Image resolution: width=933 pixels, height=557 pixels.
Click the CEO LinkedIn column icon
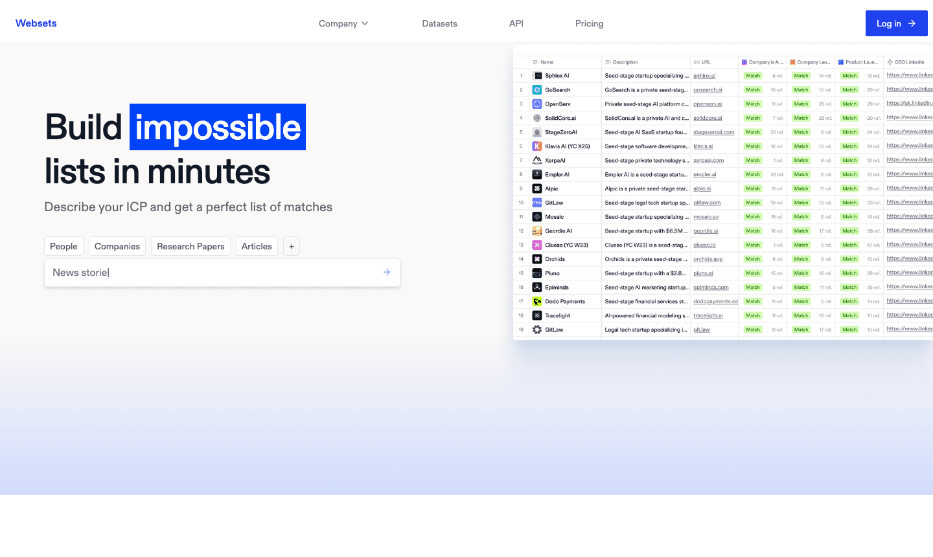[x=890, y=62]
